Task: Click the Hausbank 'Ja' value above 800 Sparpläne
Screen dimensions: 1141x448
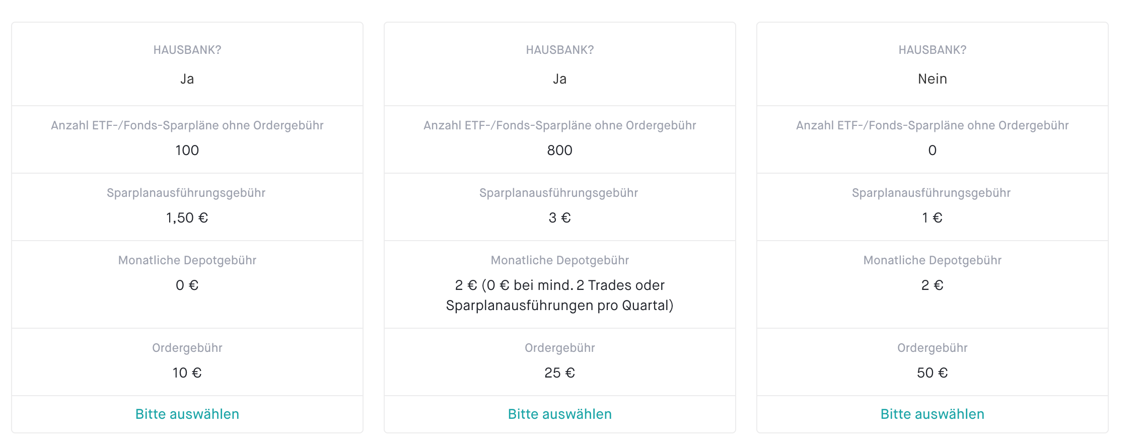Action: coord(559,79)
